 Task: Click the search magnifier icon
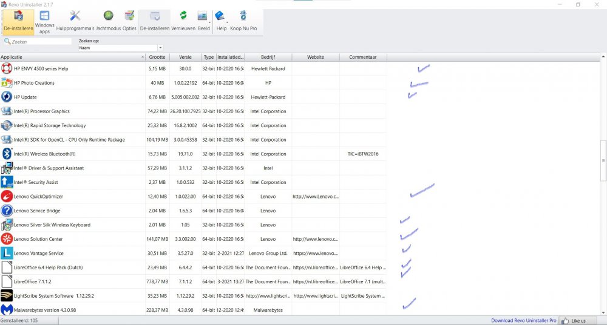7,41
